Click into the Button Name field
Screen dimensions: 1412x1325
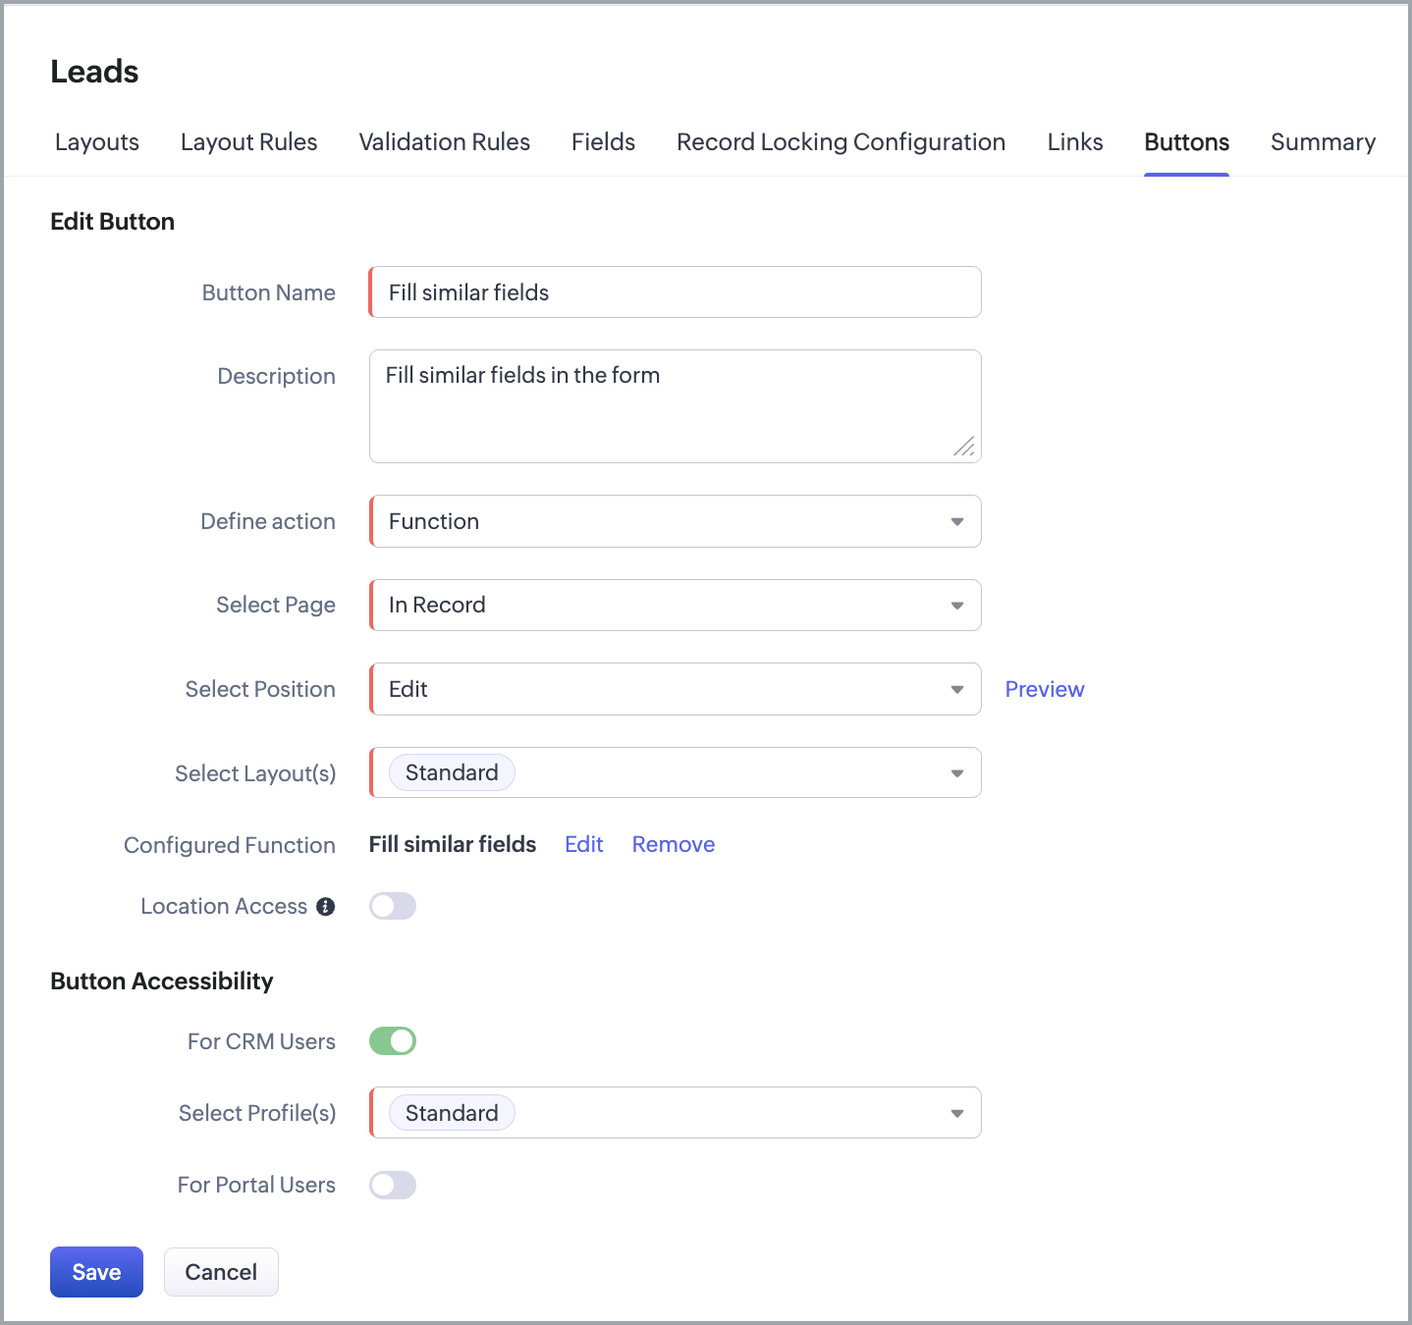click(676, 292)
